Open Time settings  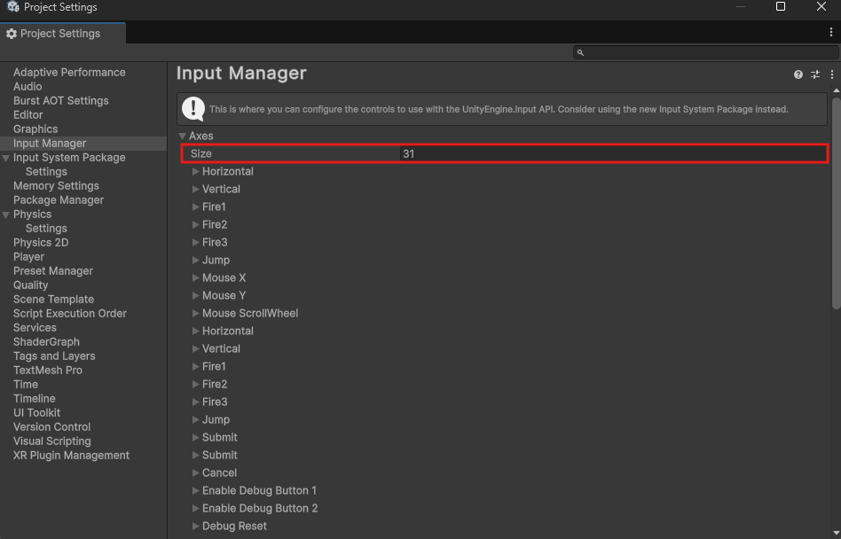(x=25, y=385)
